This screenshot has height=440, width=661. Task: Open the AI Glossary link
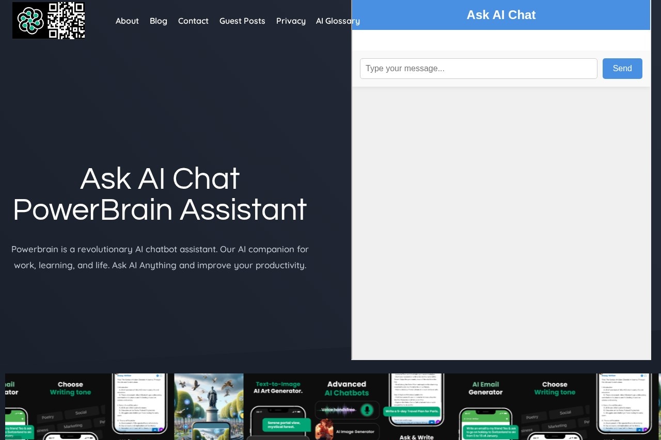pos(338,21)
